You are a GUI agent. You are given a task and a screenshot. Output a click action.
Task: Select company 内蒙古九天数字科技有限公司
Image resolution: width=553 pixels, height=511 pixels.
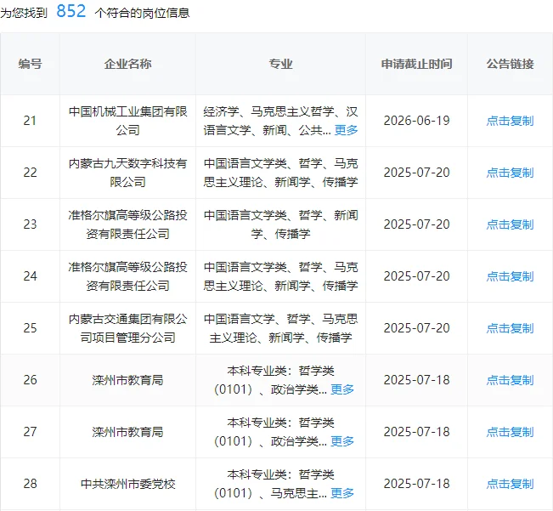(127, 173)
